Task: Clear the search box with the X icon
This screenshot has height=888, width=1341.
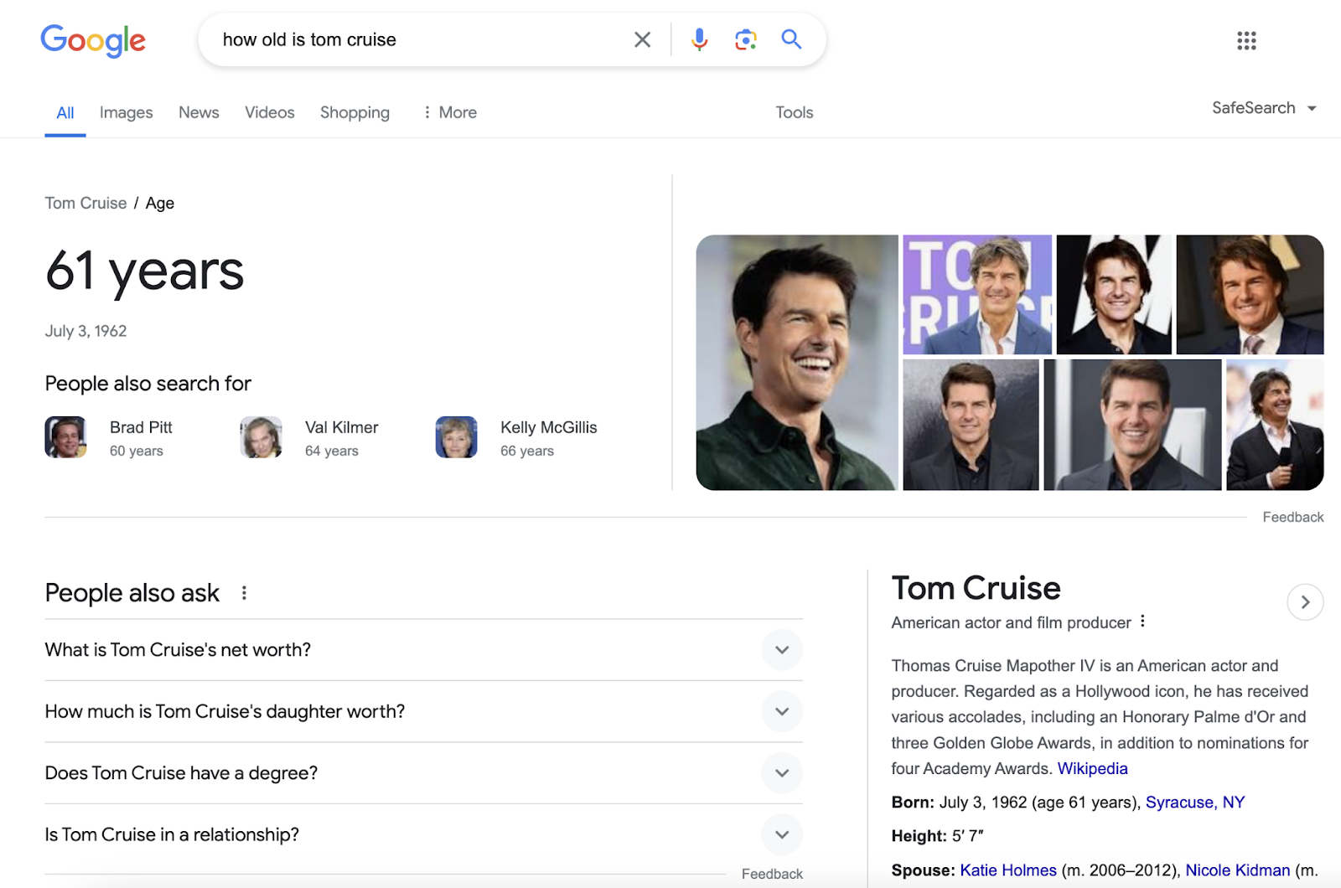Action: [642, 39]
